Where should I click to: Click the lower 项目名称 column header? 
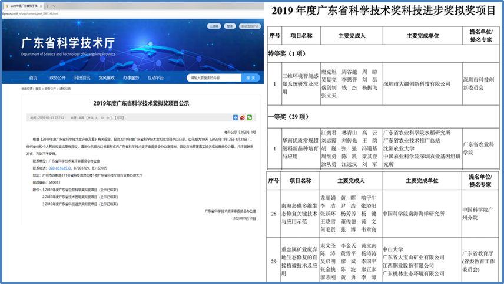coord(300,181)
